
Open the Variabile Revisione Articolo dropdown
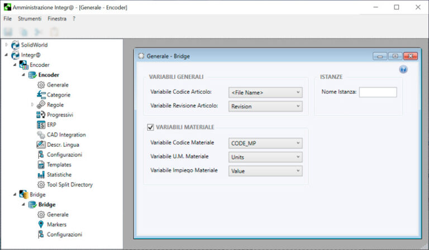265,106
